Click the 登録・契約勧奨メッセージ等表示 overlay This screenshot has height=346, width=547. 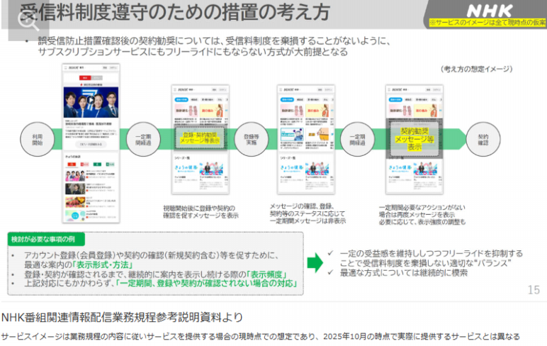click(x=201, y=137)
